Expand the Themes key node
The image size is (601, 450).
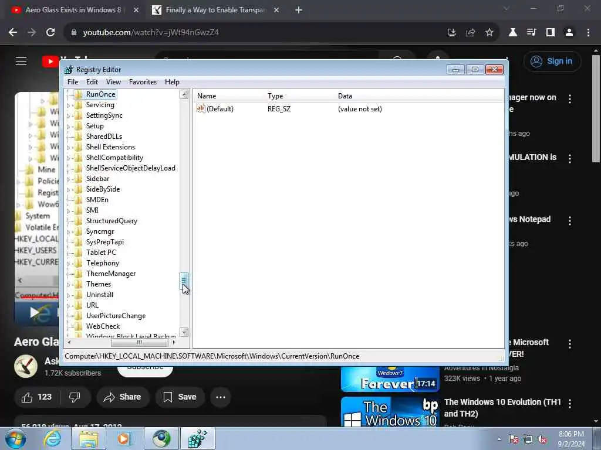click(x=69, y=285)
